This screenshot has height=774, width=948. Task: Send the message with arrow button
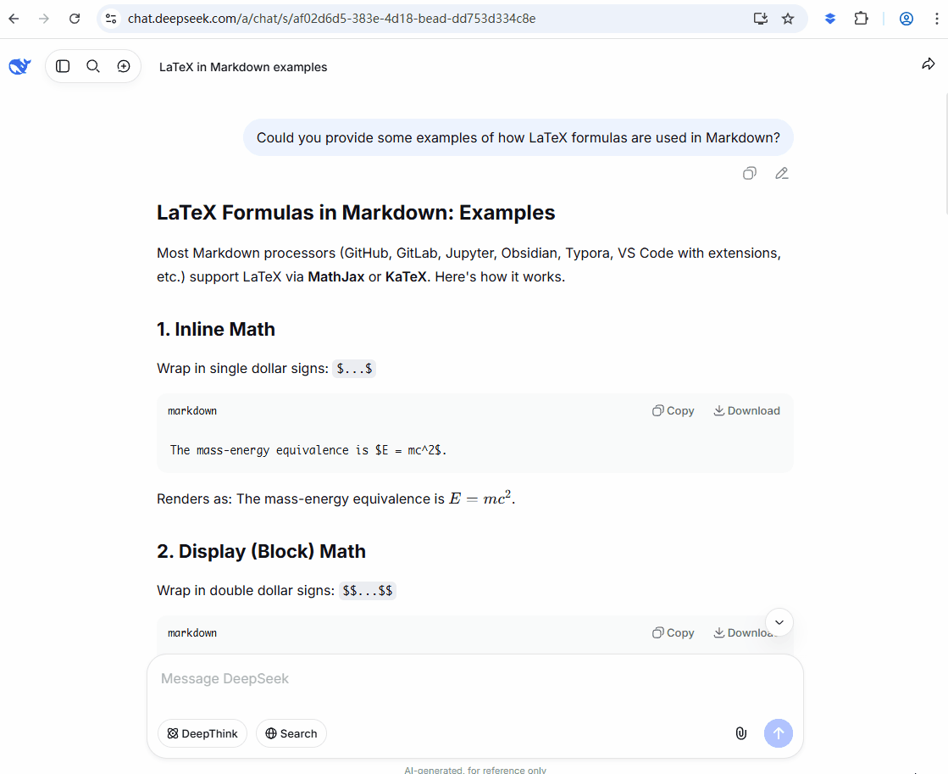[x=779, y=733]
